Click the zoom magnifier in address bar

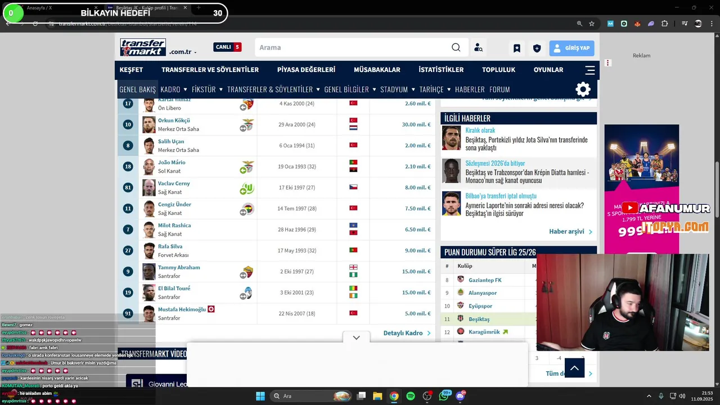click(579, 24)
